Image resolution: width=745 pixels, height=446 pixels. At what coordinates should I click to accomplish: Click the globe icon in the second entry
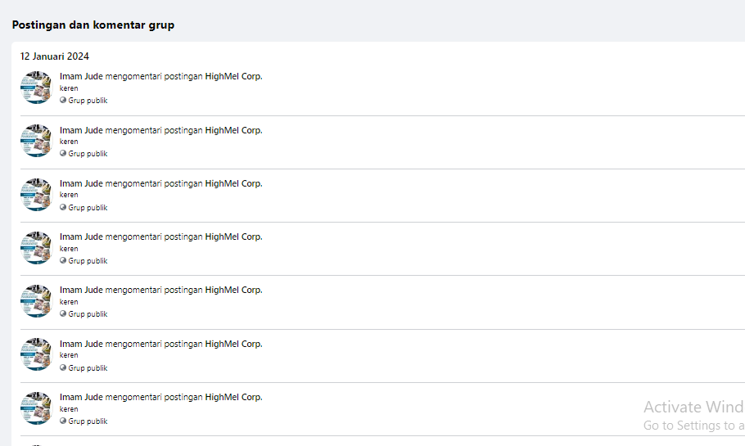click(63, 154)
